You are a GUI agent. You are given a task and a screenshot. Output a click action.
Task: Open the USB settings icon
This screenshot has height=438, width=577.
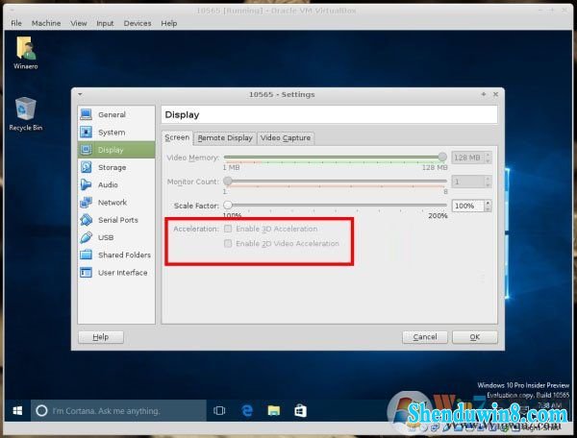pos(87,237)
